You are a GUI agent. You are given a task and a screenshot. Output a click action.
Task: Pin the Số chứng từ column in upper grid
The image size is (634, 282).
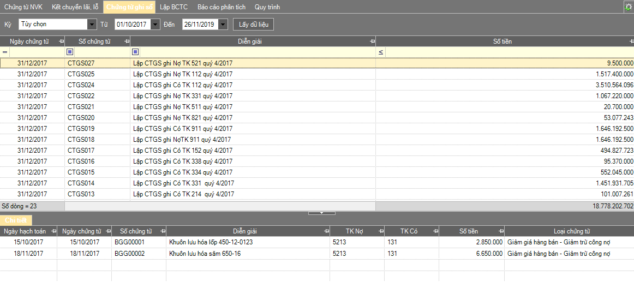click(127, 41)
